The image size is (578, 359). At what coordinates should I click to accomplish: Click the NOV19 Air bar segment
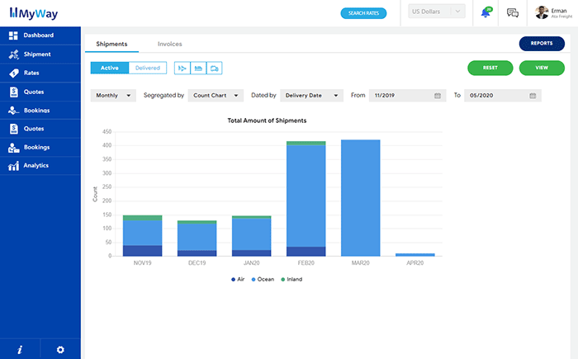[142, 251]
